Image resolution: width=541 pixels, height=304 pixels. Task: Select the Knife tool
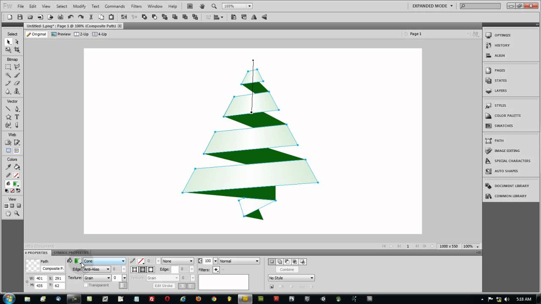coord(17,125)
